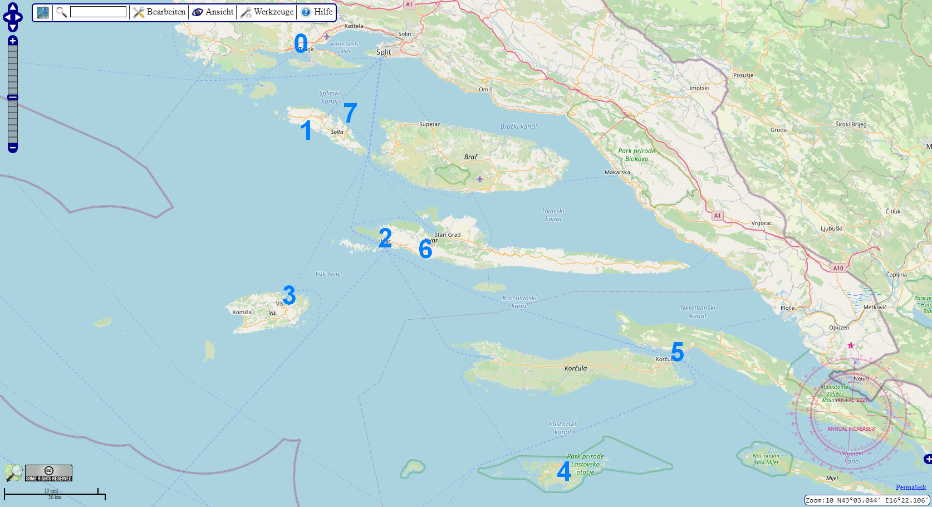Open the Bearbeiten menu

pyautogui.click(x=159, y=12)
